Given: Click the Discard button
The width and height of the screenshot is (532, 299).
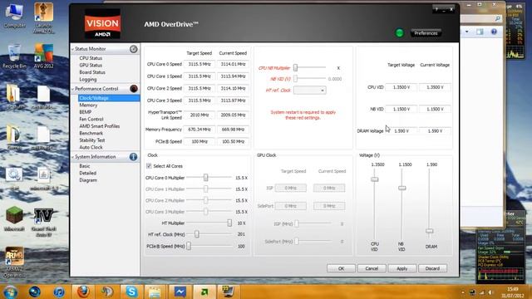Looking at the screenshot, I should click(x=432, y=268).
